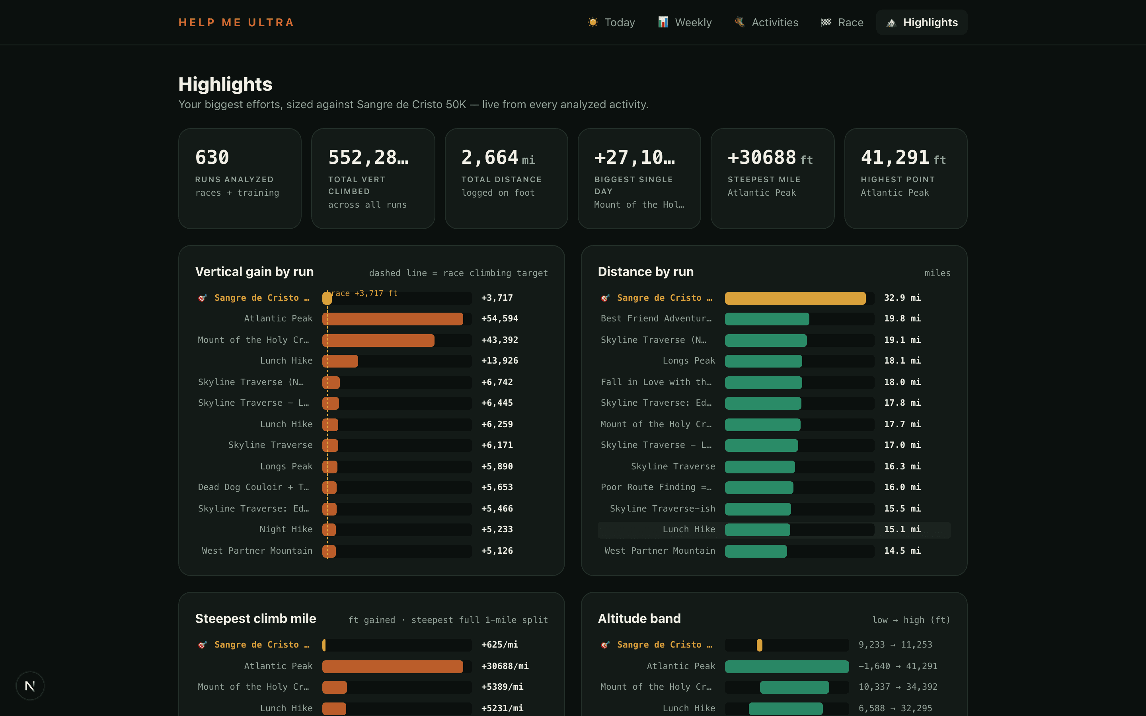Select the Highlights tab
This screenshot has height=716, width=1146.
click(922, 22)
